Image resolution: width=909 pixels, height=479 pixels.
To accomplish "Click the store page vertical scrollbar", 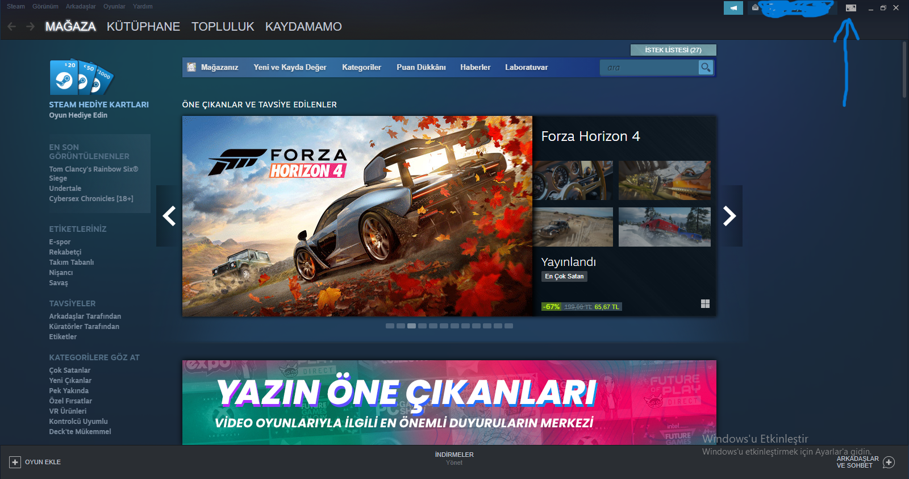I will pos(904,70).
